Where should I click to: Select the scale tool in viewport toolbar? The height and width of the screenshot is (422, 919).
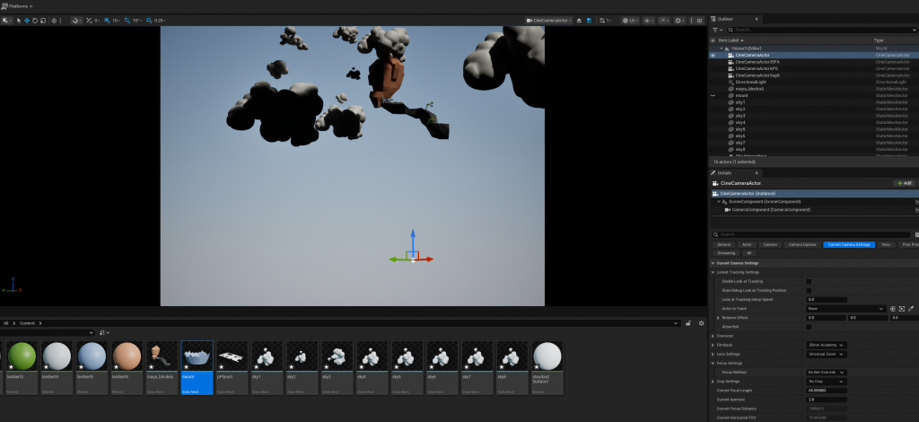tap(42, 20)
